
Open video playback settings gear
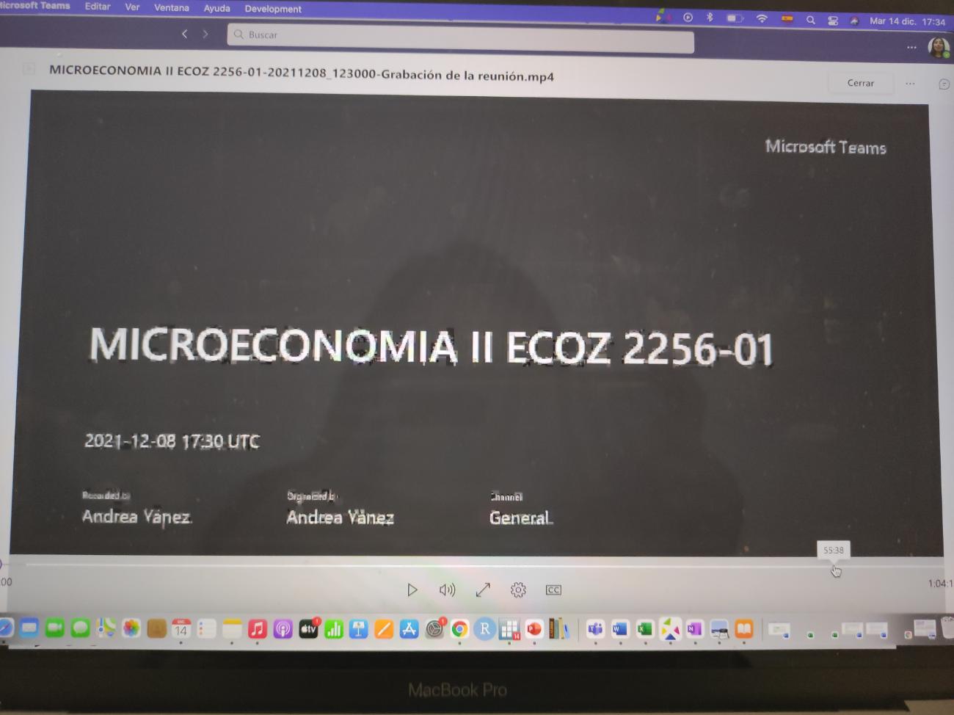click(x=518, y=589)
